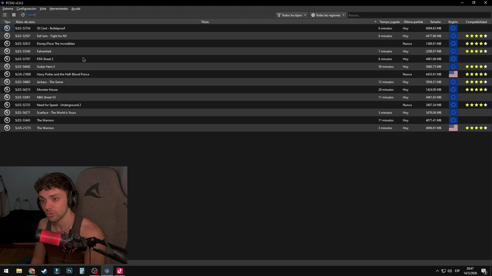The width and height of the screenshot is (492, 276).
Task: Open the Calculator from the taskbar
Action: coord(82,271)
